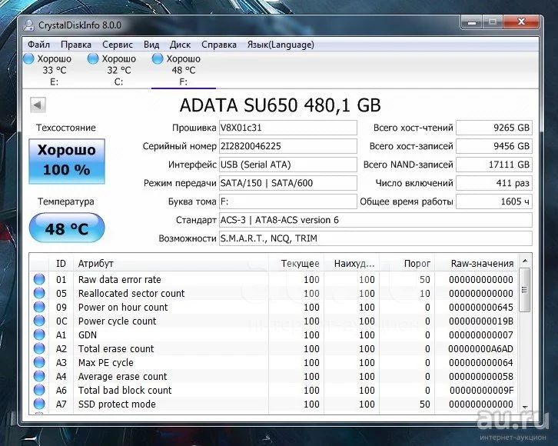Click the previous disk arrow button

(x=38, y=105)
